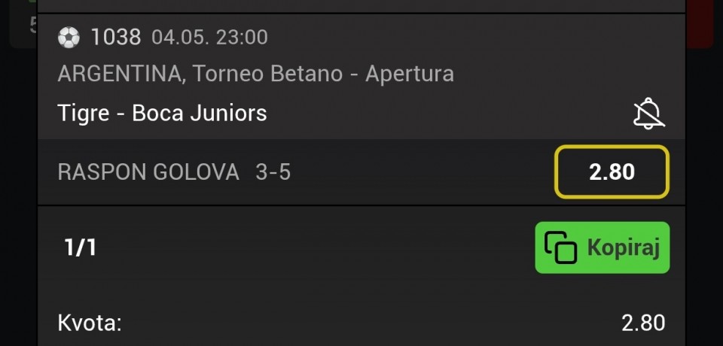Select the RASPON GOLOVA market label

pos(148,172)
